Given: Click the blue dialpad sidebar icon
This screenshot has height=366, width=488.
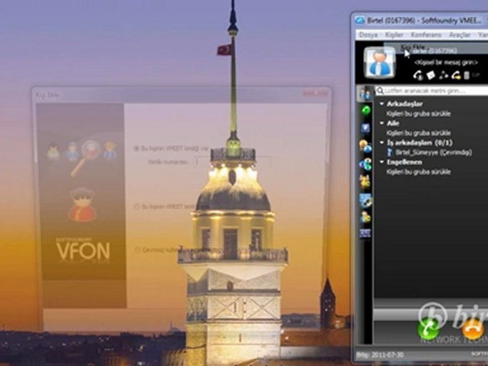Looking at the screenshot, I should point(365,128).
